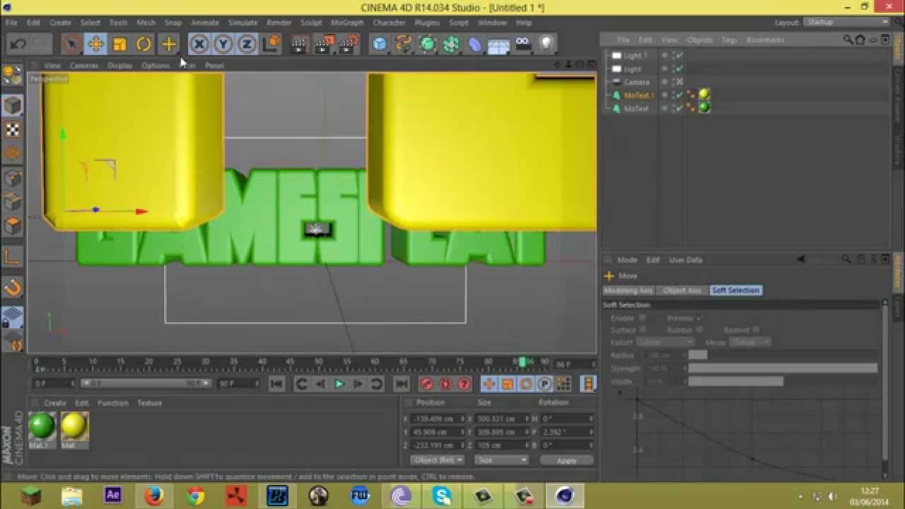The width and height of the screenshot is (905, 509).
Task: Click the green material thumbnail
Action: click(41, 426)
